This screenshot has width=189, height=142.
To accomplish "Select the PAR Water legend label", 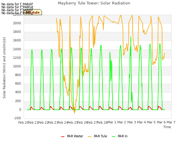I will [x=75, y=136].
